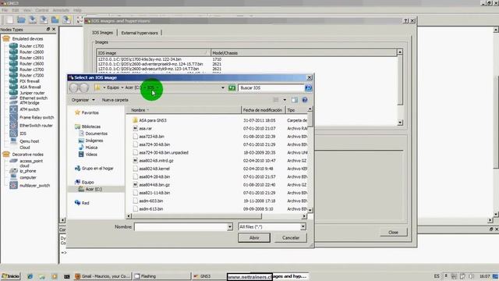499x281 pixels.
Task: Go back in the file dialog
Action: tap(73, 87)
